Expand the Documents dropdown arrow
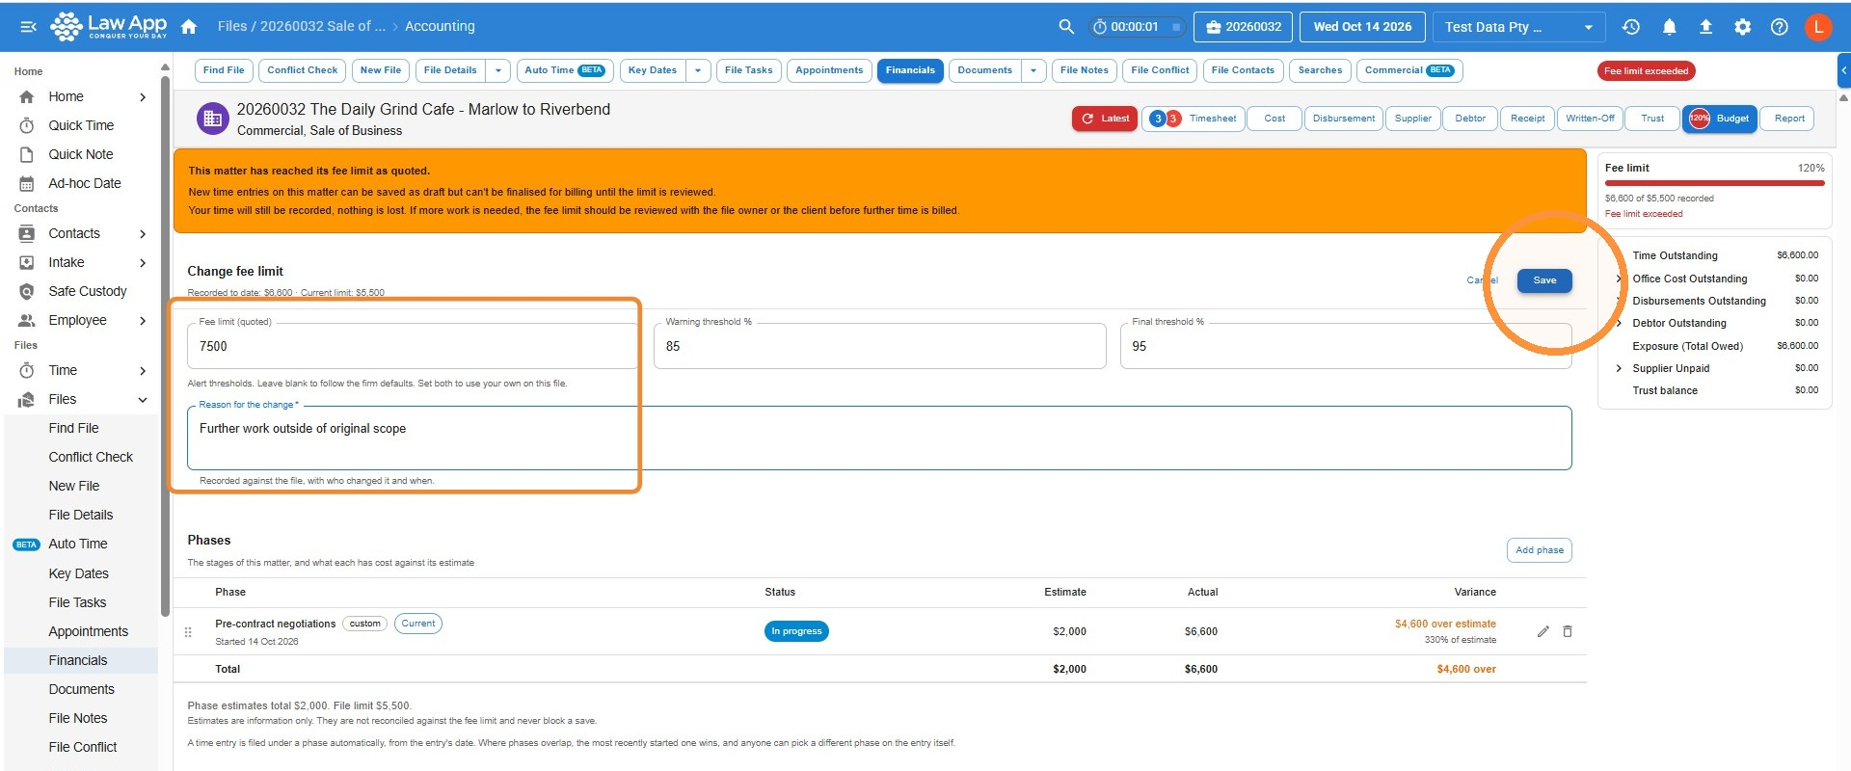This screenshot has height=771, width=1851. pos(1033,70)
